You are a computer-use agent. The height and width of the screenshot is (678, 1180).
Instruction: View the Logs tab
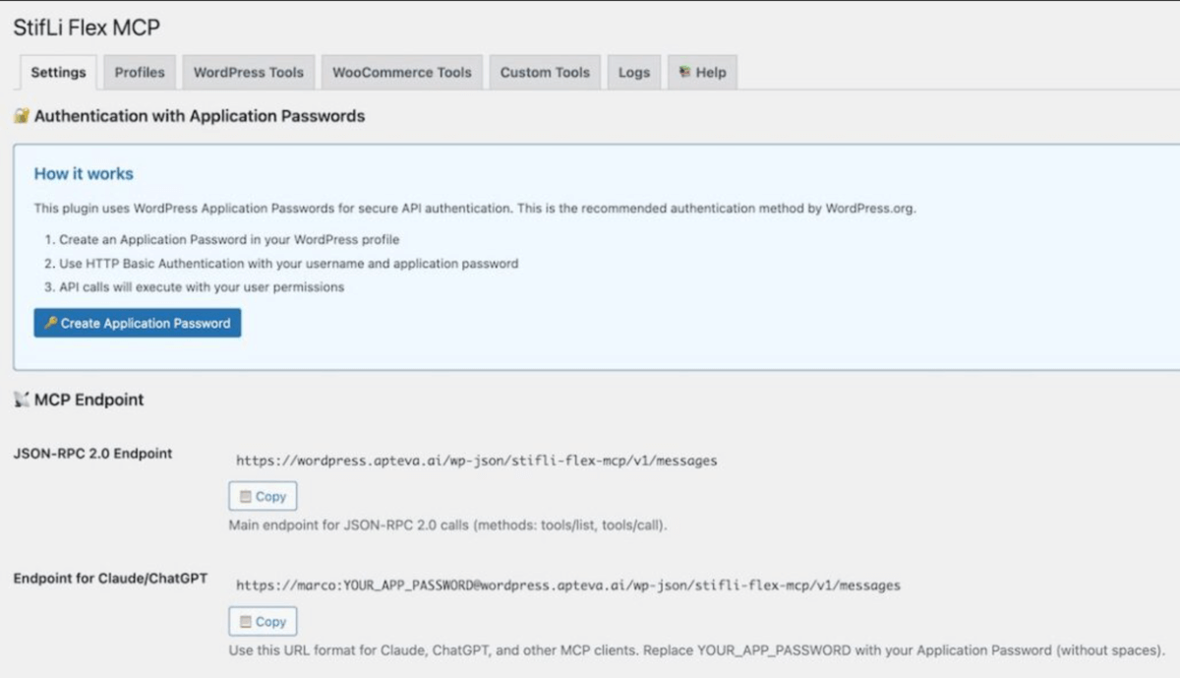pyautogui.click(x=634, y=73)
